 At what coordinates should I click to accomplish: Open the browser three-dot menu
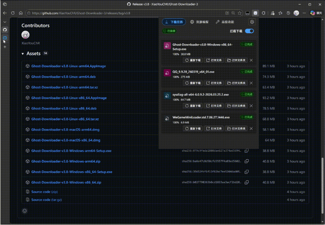point(304,13)
